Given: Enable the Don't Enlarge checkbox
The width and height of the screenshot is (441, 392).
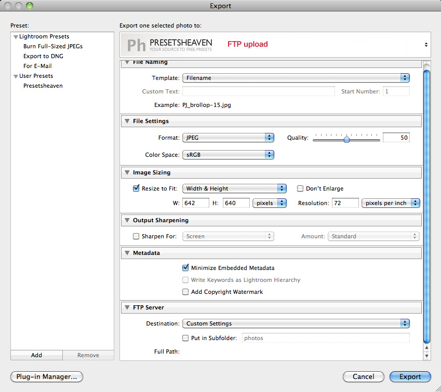Looking at the screenshot, I should tap(300, 188).
